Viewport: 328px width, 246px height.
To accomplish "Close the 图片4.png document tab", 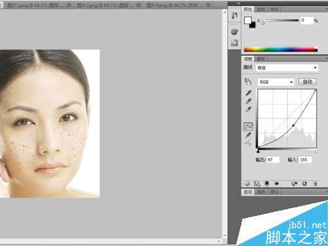I will pyautogui.click(x=209, y=5).
